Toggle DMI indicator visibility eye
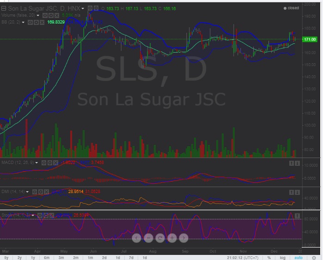This screenshot has height=260, width=323. (35, 192)
